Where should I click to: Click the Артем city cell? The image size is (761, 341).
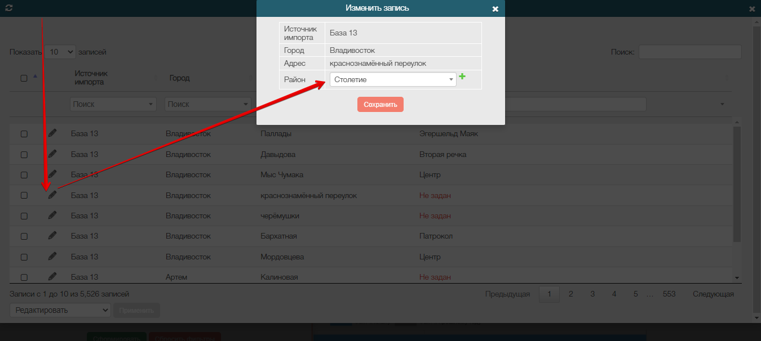point(176,277)
